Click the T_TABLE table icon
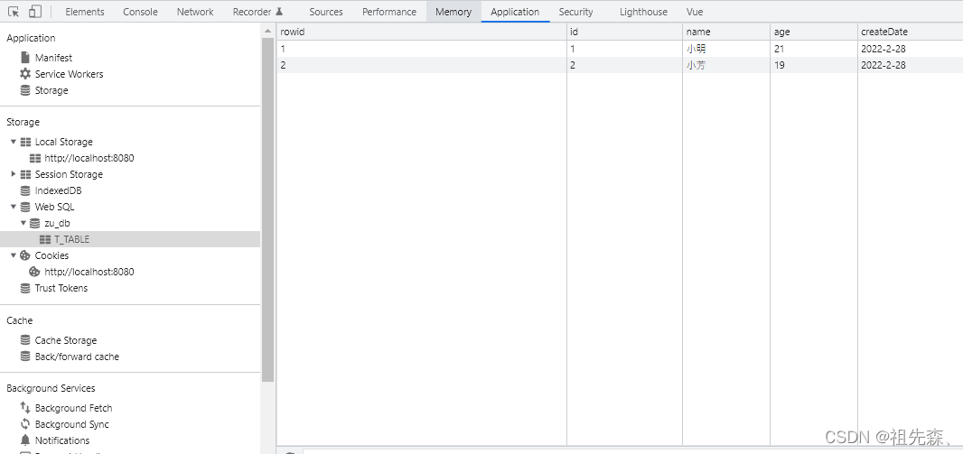The image size is (963, 454). click(x=45, y=239)
